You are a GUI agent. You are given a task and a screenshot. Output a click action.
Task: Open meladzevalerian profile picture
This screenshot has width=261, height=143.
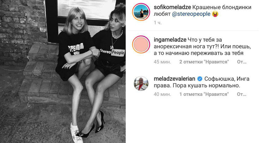click(x=141, y=83)
